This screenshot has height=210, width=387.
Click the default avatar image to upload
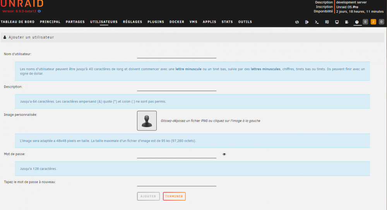tap(147, 120)
